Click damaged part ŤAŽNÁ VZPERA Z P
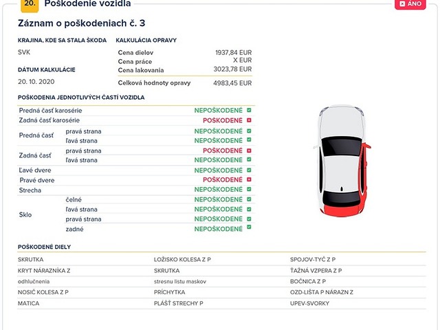The width and height of the screenshot is (440, 330). pyautogui.click(x=316, y=270)
